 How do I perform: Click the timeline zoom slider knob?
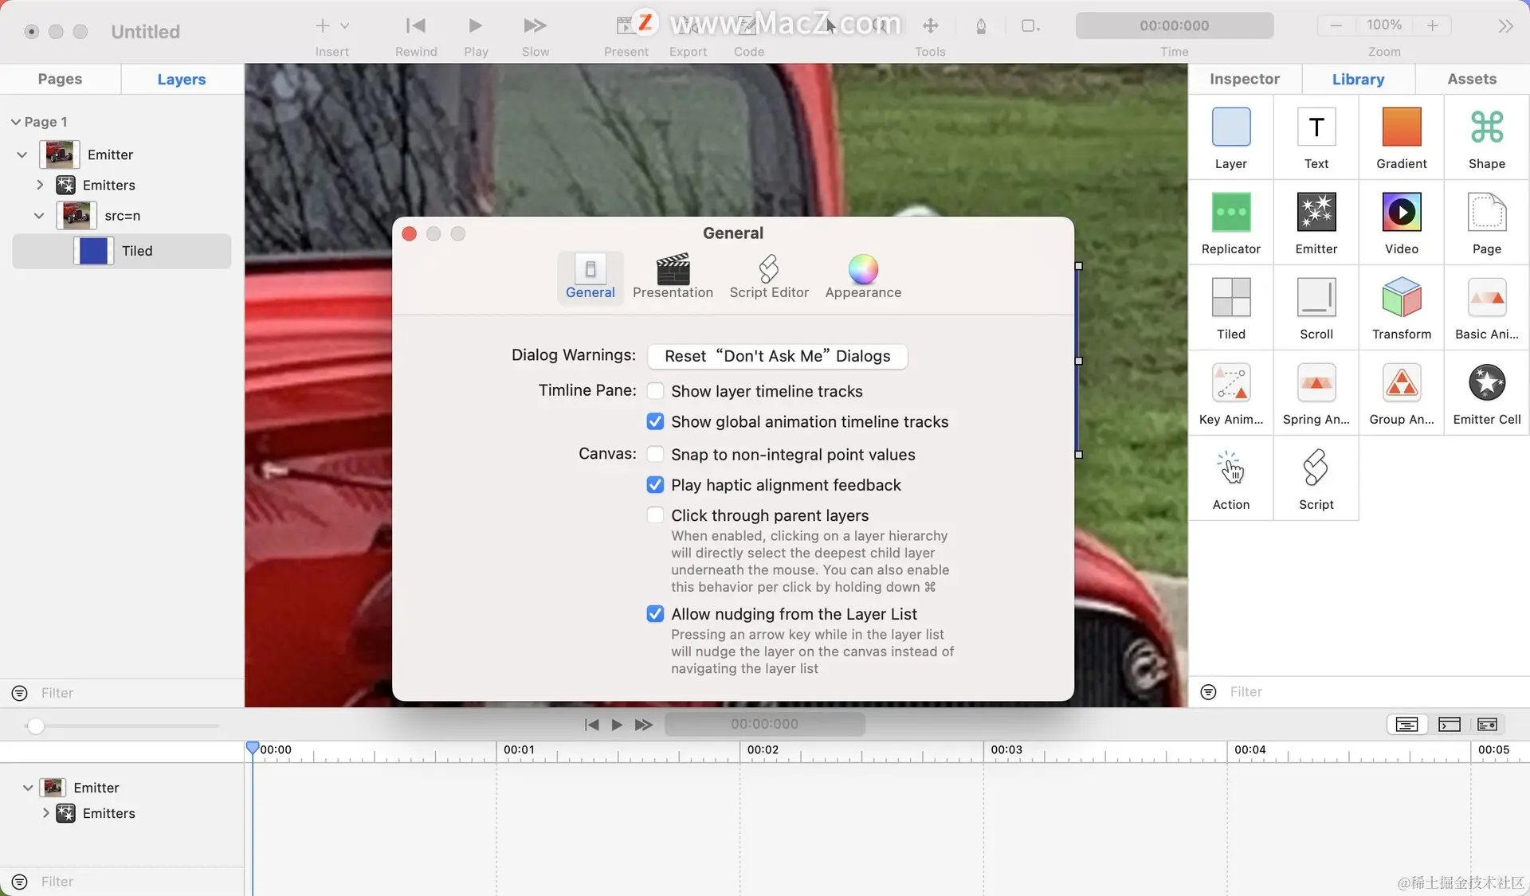point(35,726)
